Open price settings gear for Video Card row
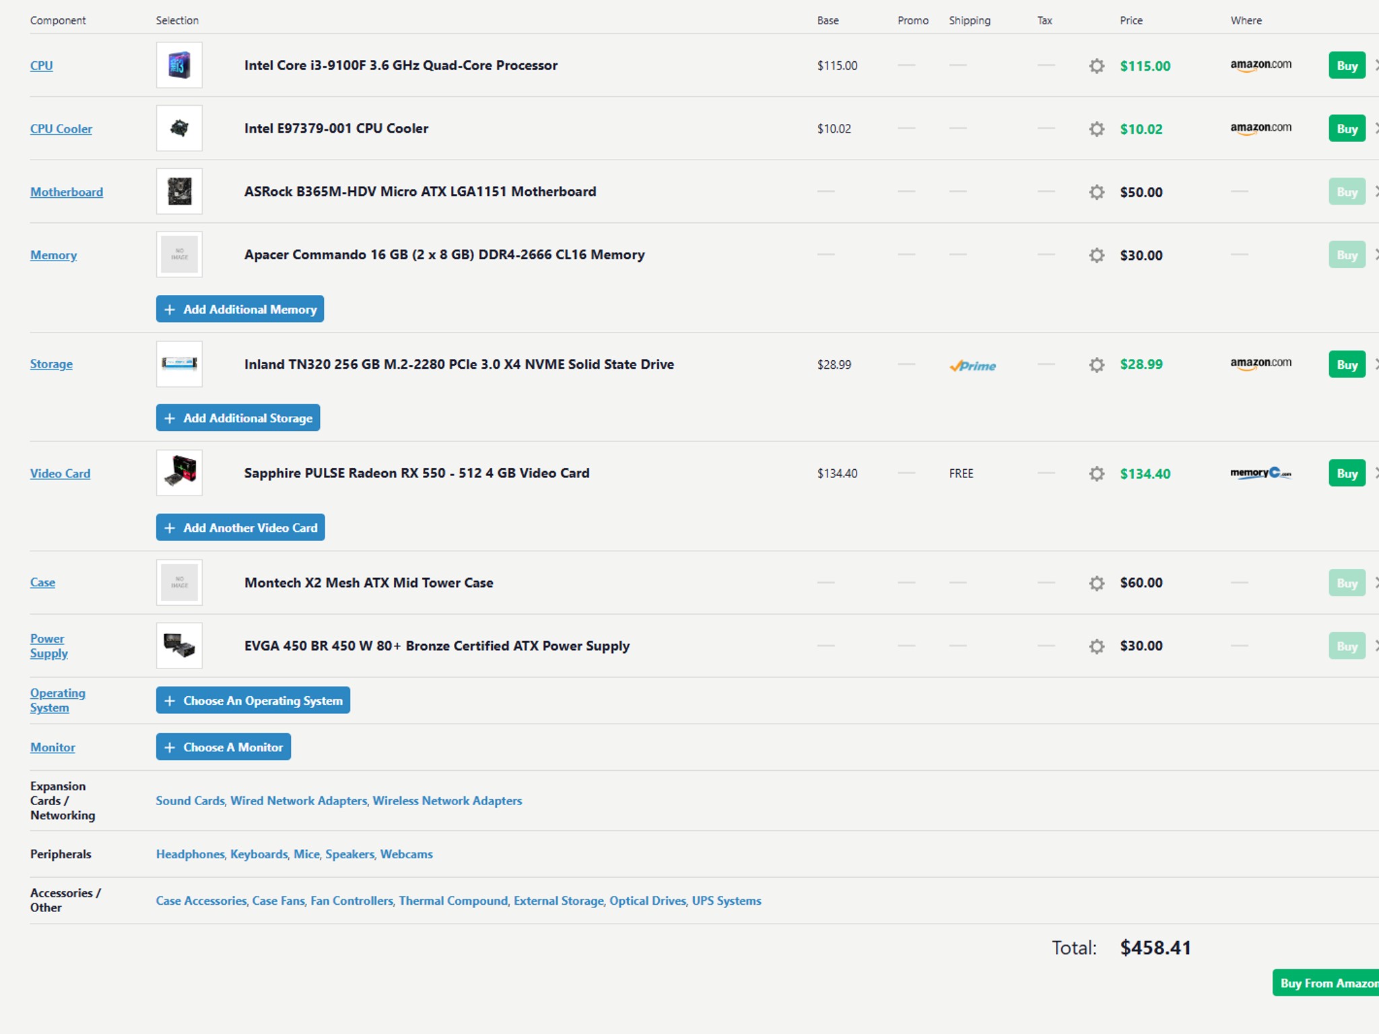 pos(1097,473)
